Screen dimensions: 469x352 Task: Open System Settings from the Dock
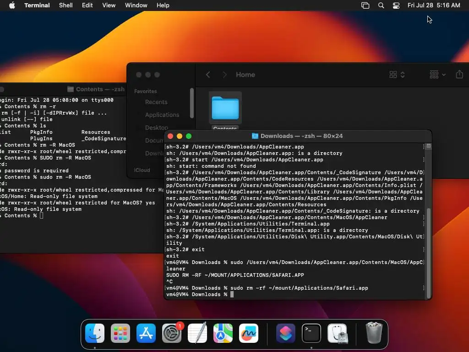pyautogui.click(x=172, y=333)
